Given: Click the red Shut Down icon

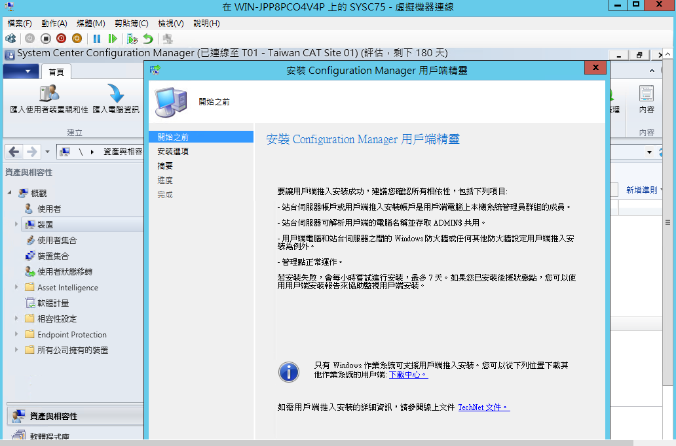Looking at the screenshot, I should tap(61, 39).
